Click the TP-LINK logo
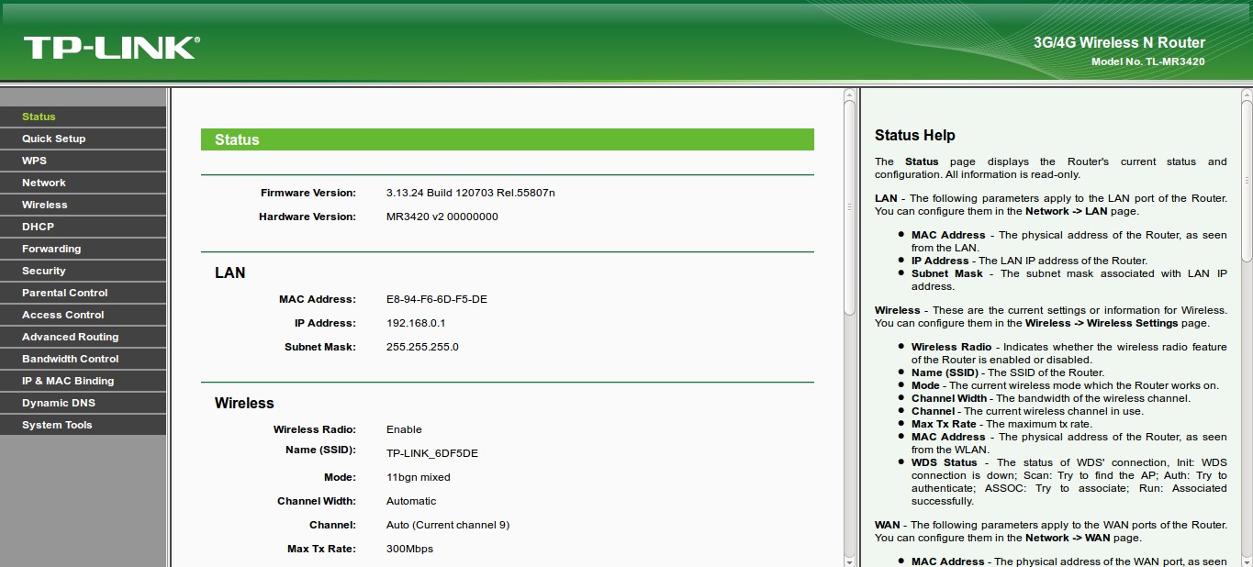Viewport: 1253px width, 567px height. [x=111, y=48]
